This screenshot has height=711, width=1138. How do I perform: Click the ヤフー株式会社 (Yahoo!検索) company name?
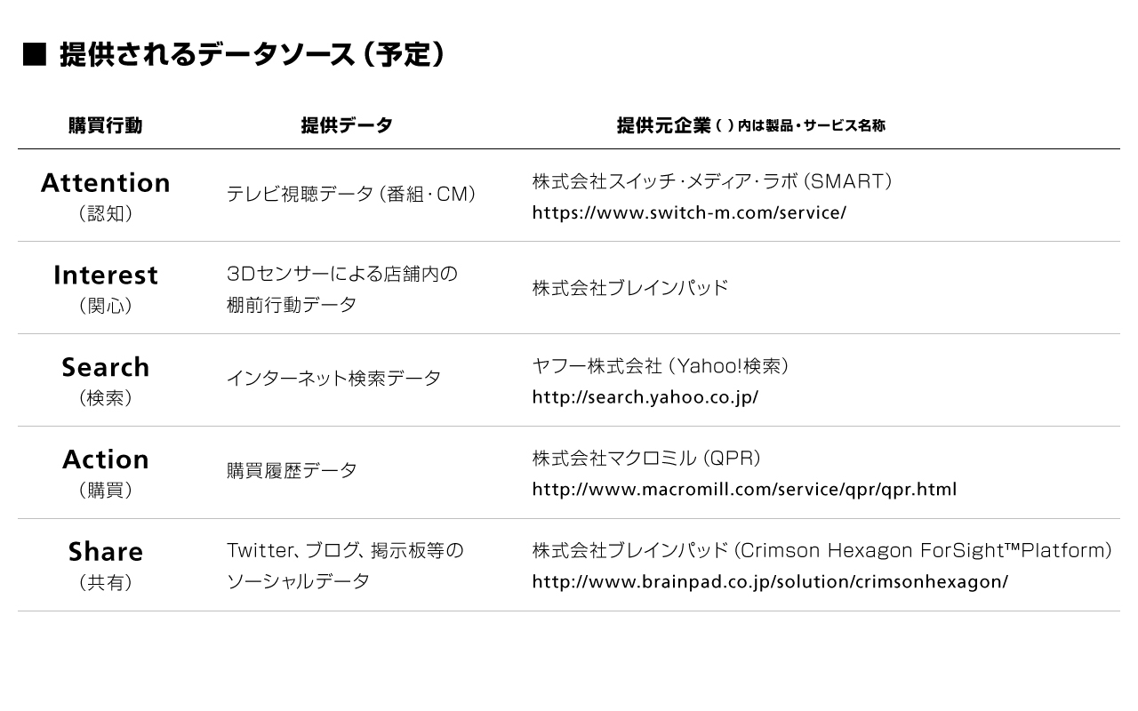click(661, 366)
